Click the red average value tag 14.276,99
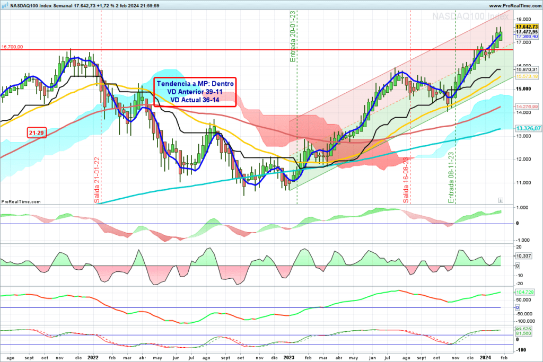 click(x=527, y=107)
